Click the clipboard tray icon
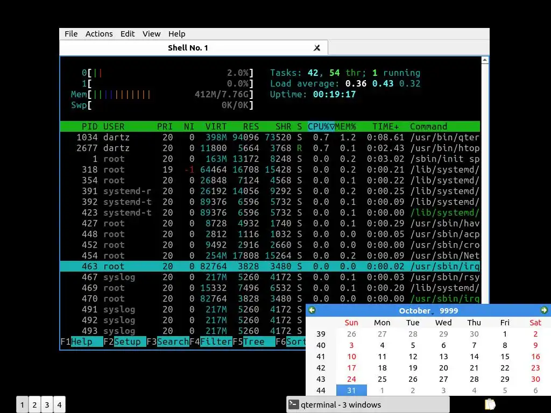Screen dimensions: 551x413 (x=490, y=404)
